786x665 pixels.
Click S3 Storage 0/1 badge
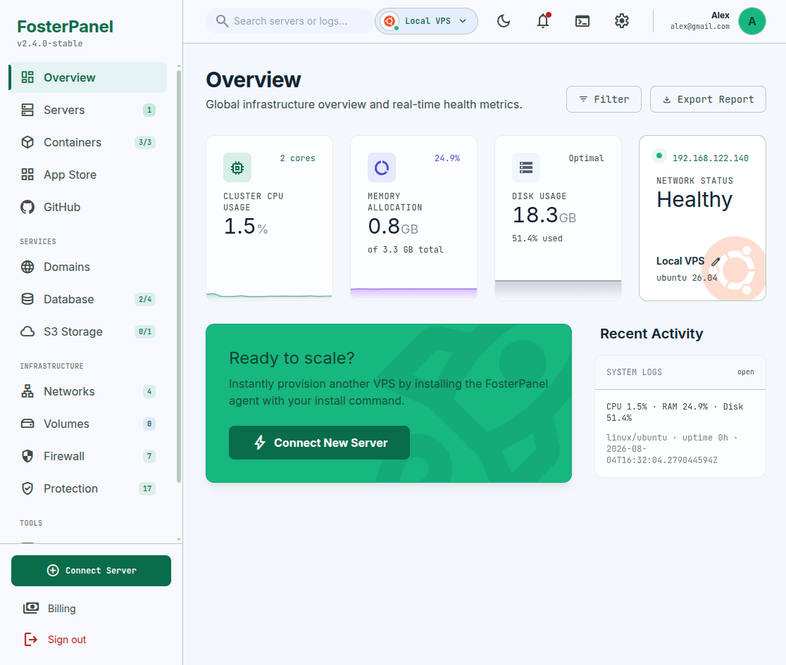(145, 331)
